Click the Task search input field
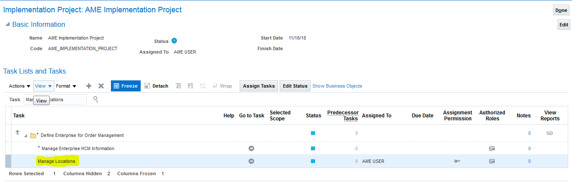This screenshot has height=182, width=572. pos(55,100)
